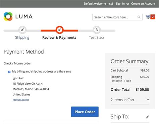Image resolution: width=159 pixels, height=125 pixels.
Task: Click the cart item count badge
Action: point(153,17)
